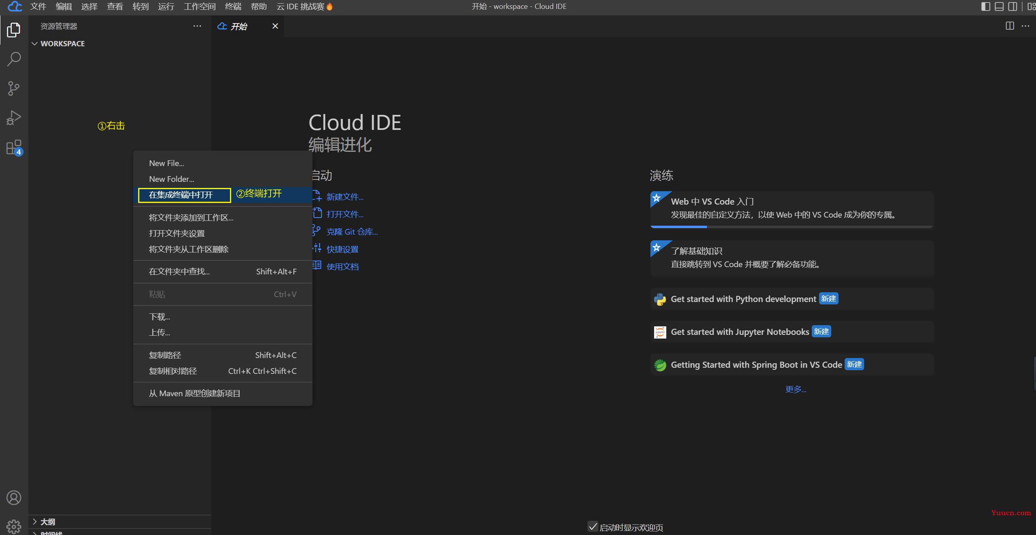Open the 选择 menu
1036x535 pixels.
(x=89, y=6)
